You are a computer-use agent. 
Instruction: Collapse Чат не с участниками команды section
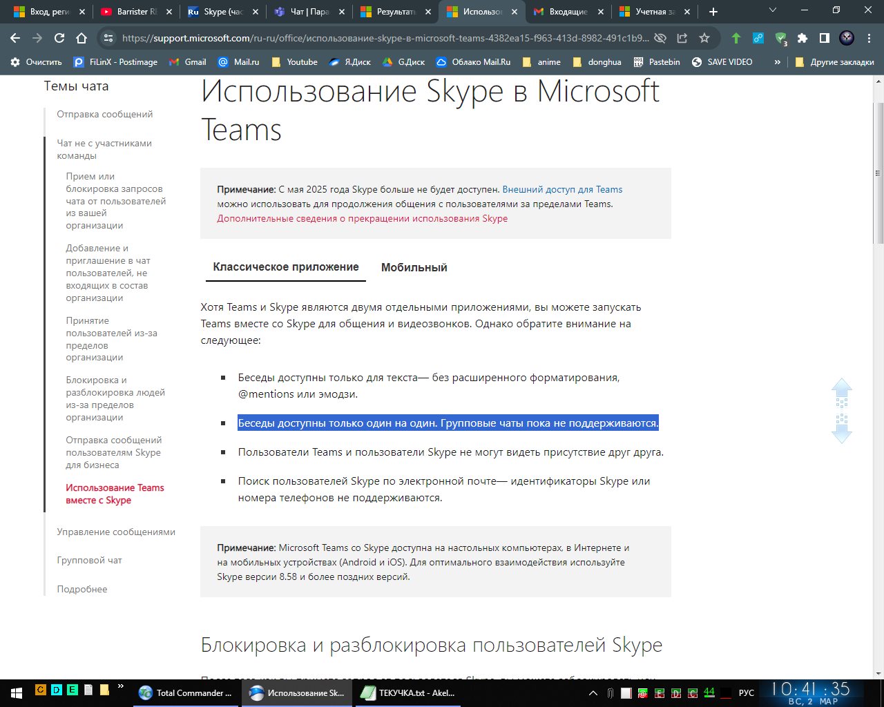tap(104, 149)
